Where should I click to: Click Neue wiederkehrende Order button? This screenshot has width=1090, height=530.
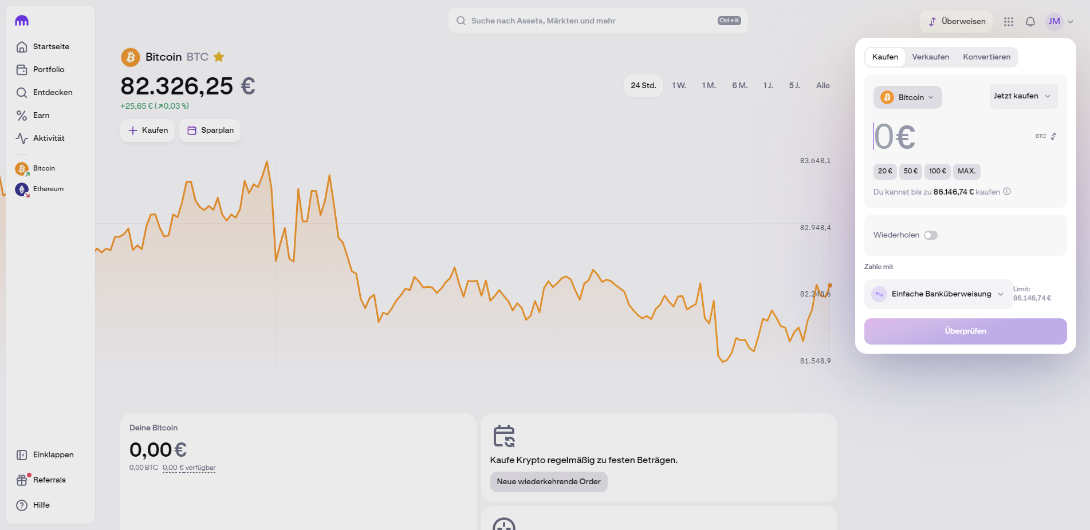pos(548,482)
